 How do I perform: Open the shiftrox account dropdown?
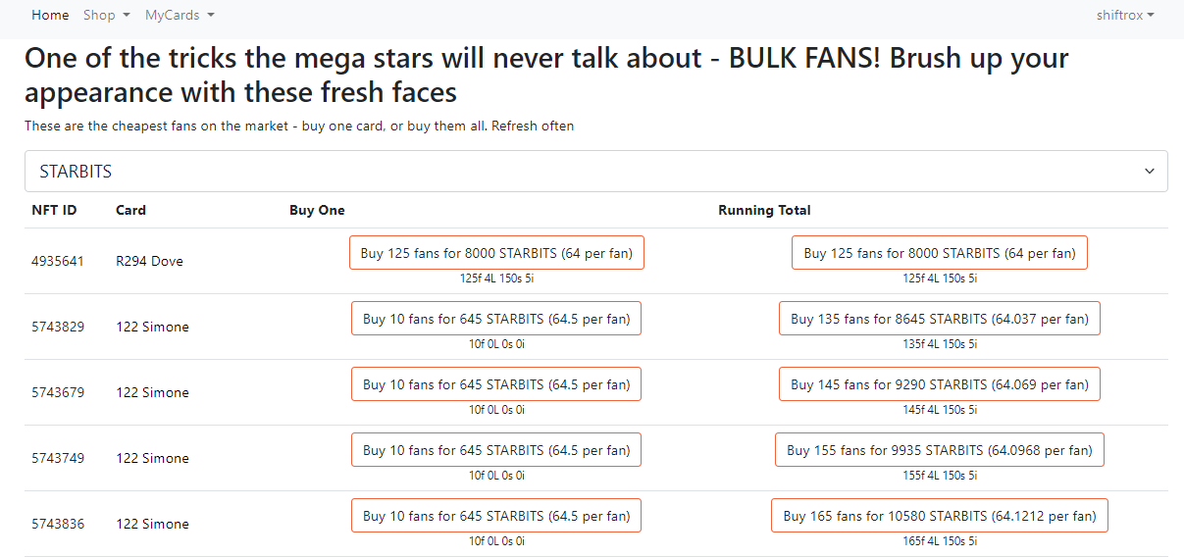pyautogui.click(x=1125, y=15)
